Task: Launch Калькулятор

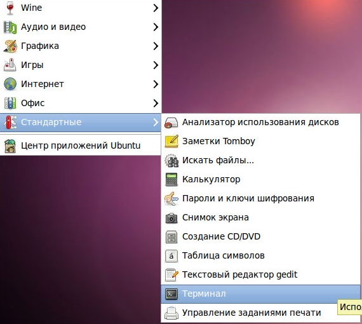Action: [260, 179]
